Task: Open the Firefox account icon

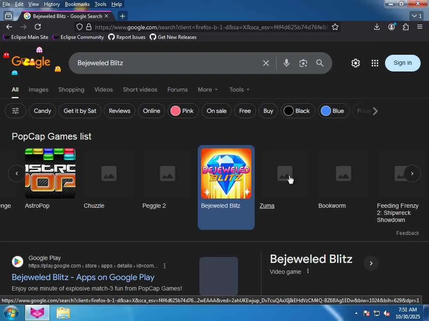Action: coord(392,27)
